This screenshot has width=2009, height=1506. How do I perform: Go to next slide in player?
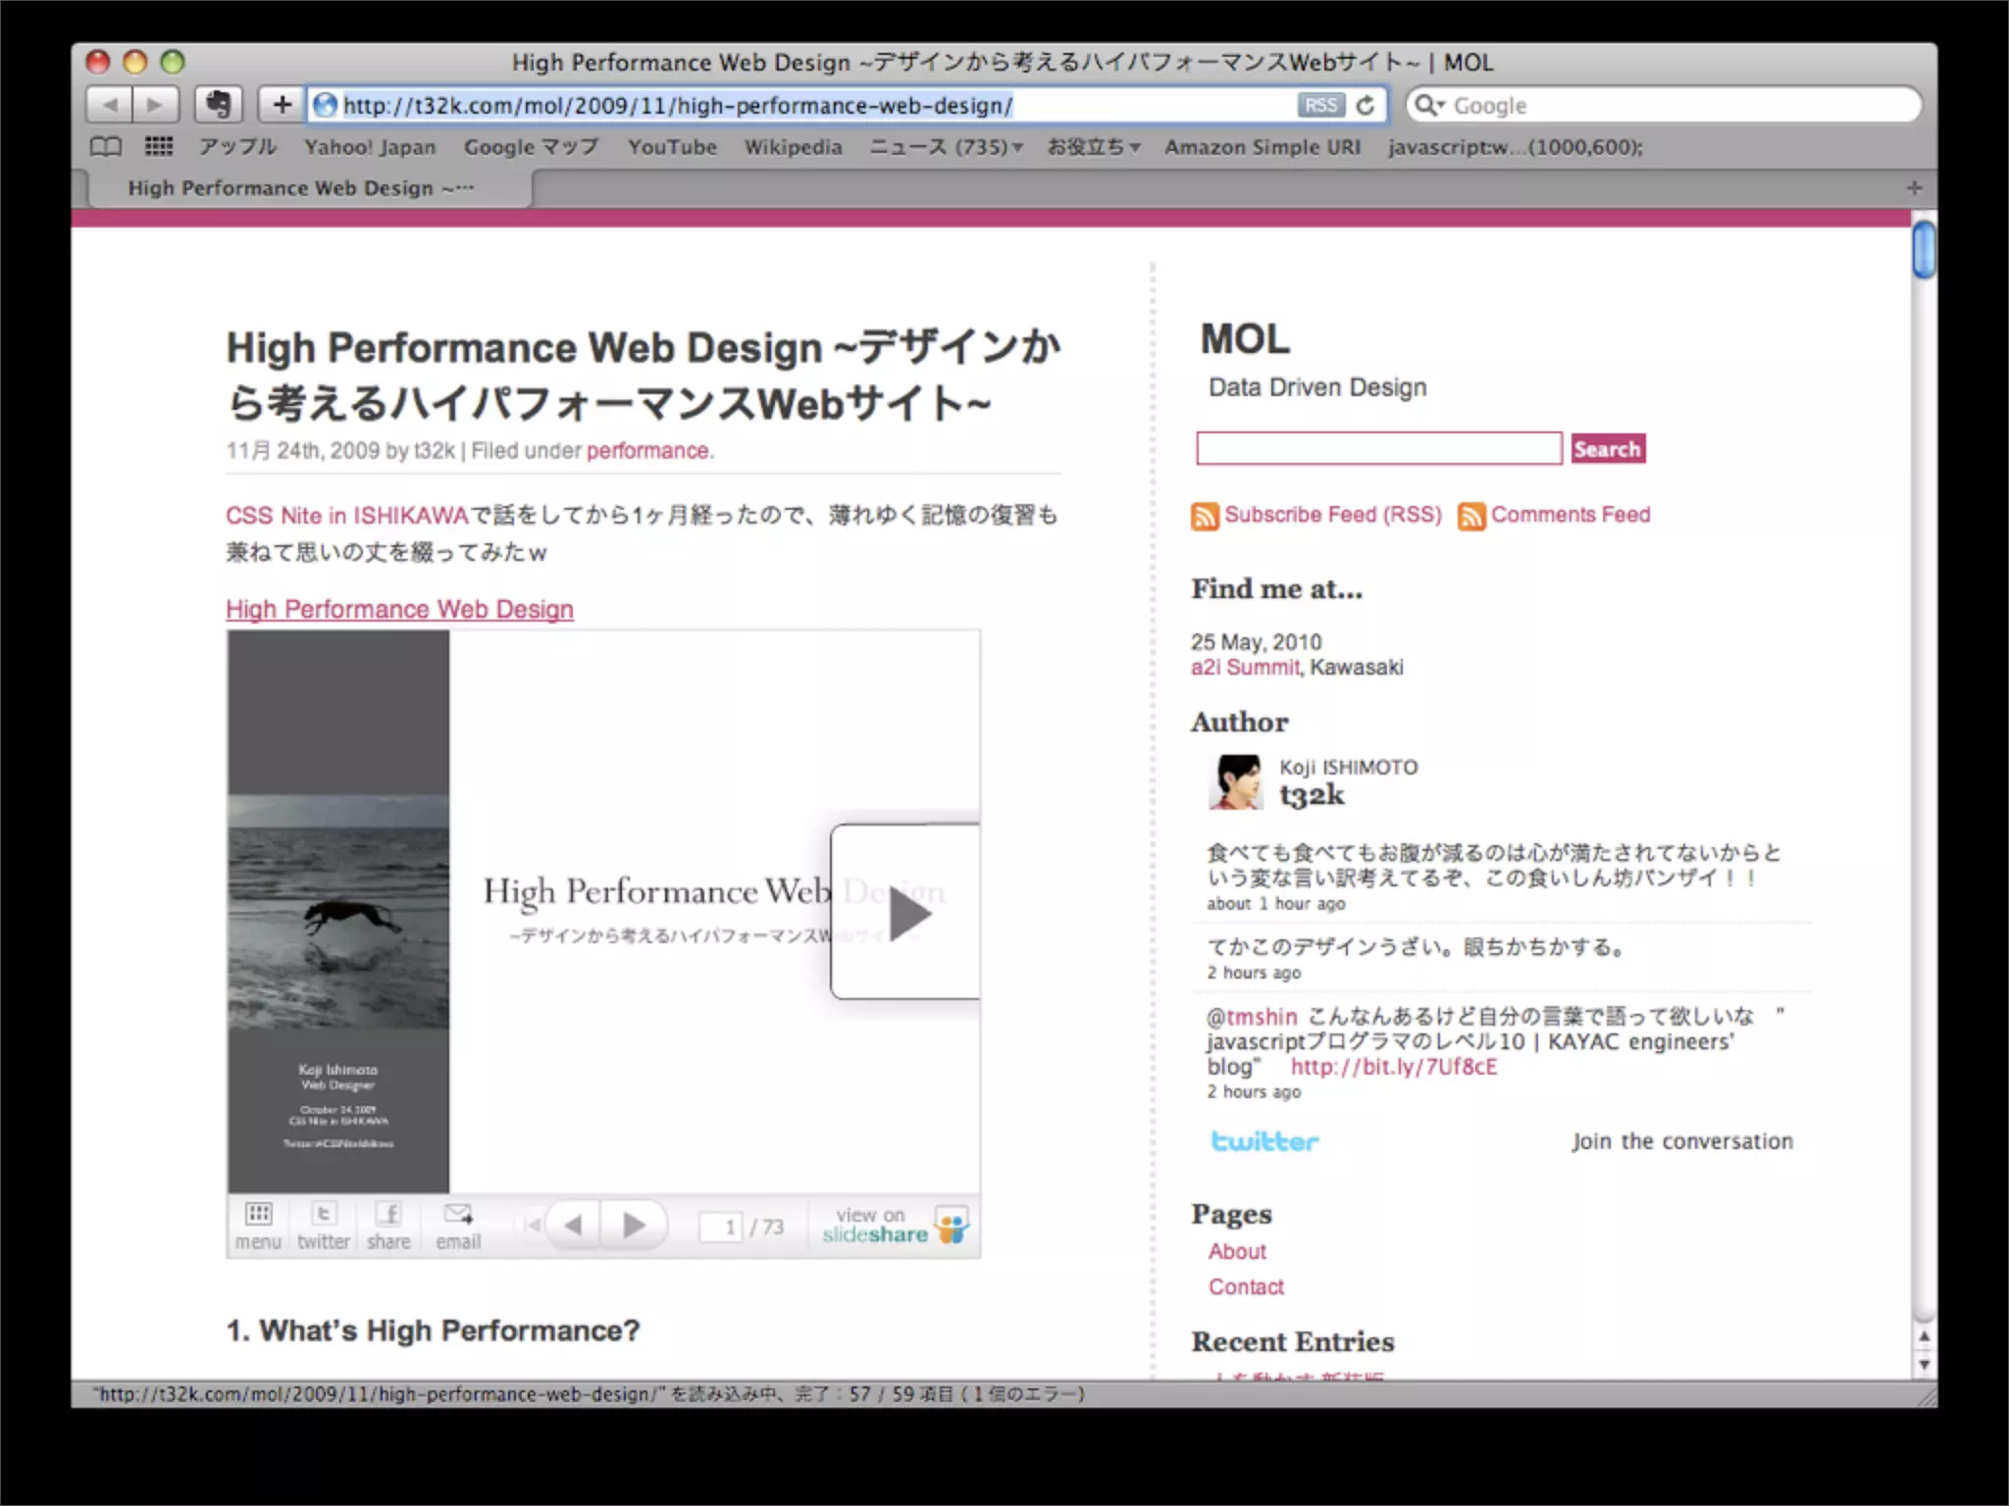coord(634,1225)
